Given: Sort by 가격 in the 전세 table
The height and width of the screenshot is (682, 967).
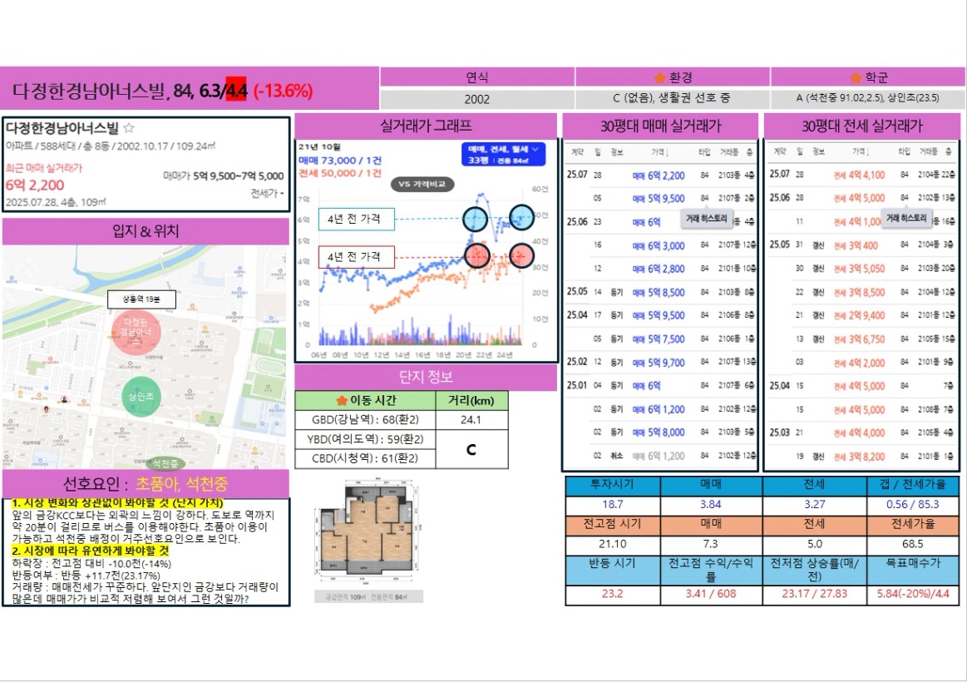Looking at the screenshot, I should point(860,151).
